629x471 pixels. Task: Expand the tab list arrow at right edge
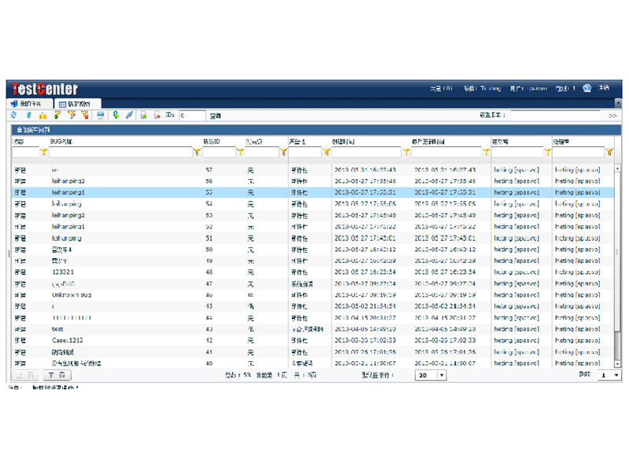pyautogui.click(x=617, y=103)
